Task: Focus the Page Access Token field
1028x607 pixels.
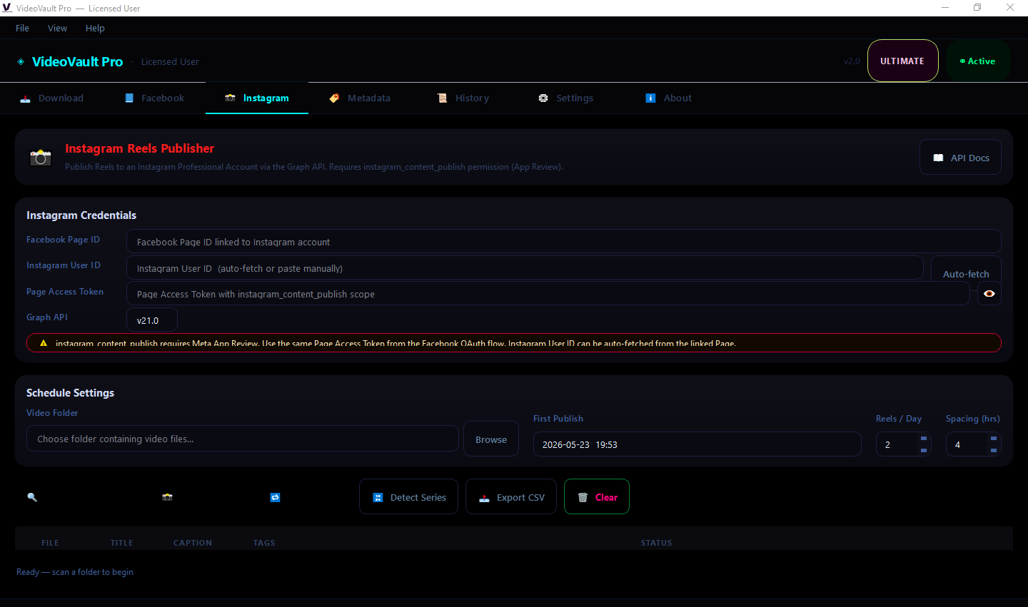Action: pyautogui.click(x=548, y=294)
